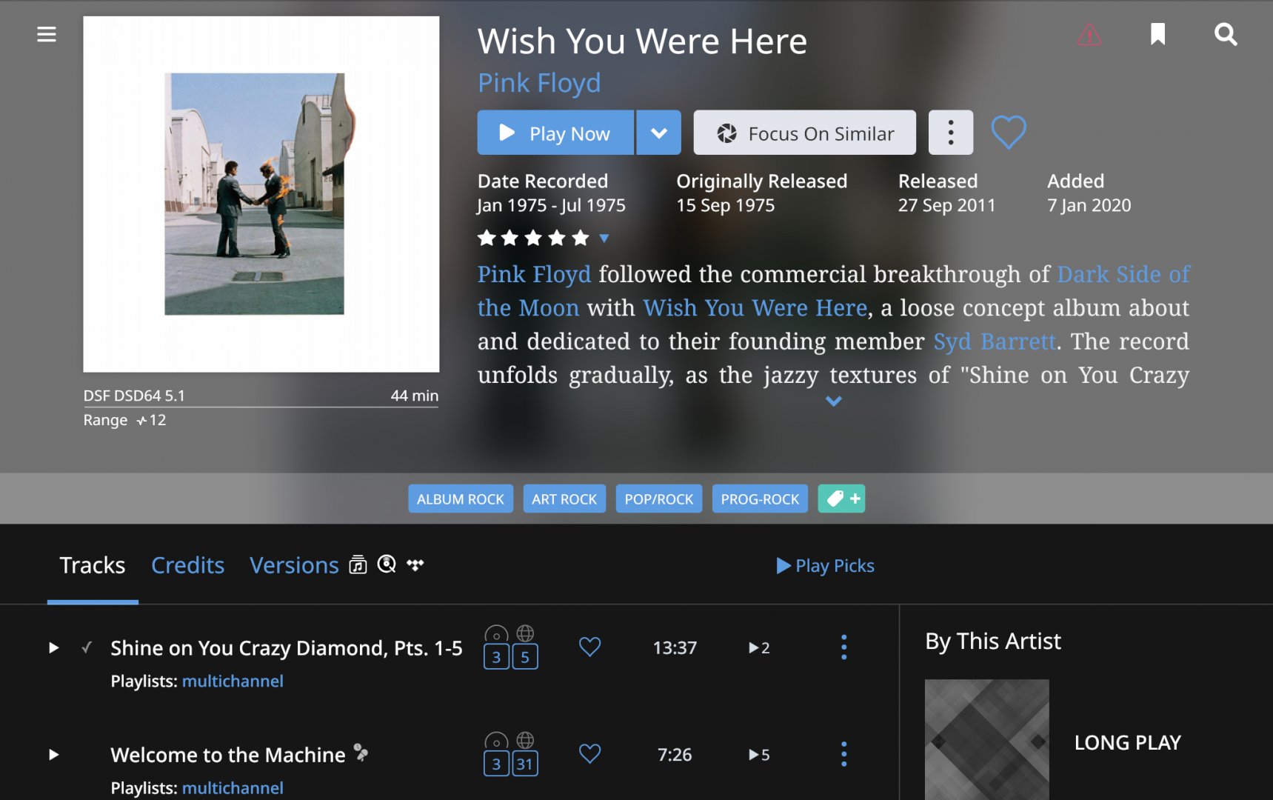Open search with the magnifier icon
The height and width of the screenshot is (800, 1273).
[x=1226, y=34]
